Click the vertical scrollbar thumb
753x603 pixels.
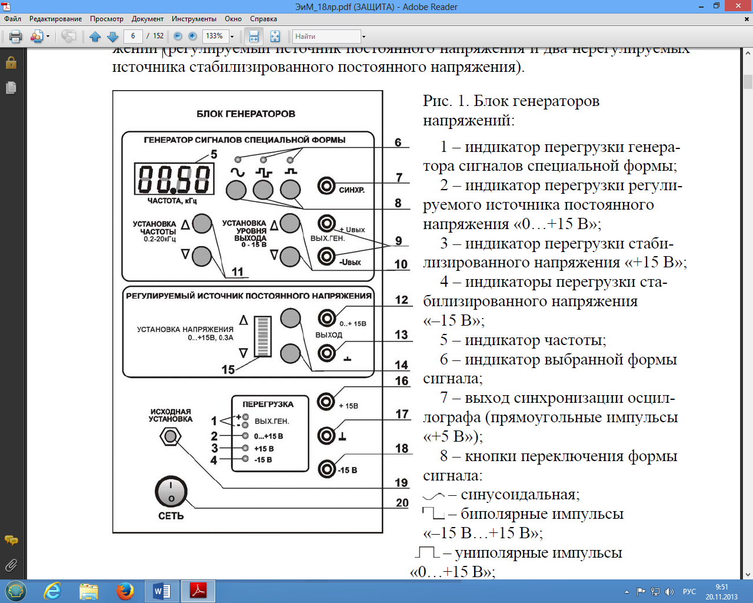point(748,81)
